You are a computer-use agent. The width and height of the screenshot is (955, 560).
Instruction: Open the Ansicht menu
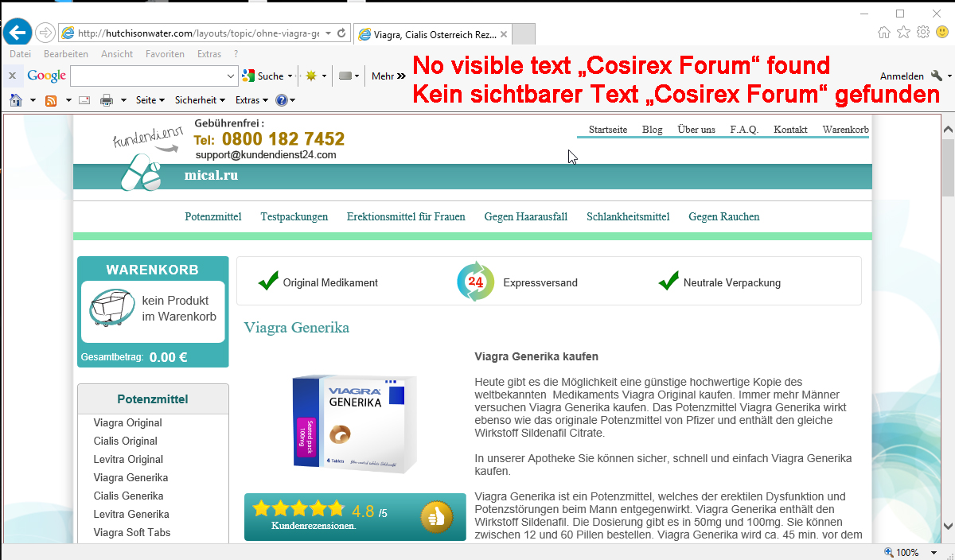coord(117,54)
